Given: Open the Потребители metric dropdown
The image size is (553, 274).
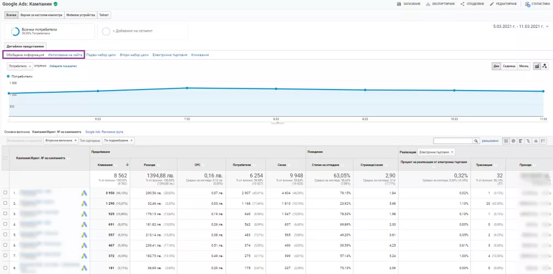Looking at the screenshot, I should pos(20,66).
